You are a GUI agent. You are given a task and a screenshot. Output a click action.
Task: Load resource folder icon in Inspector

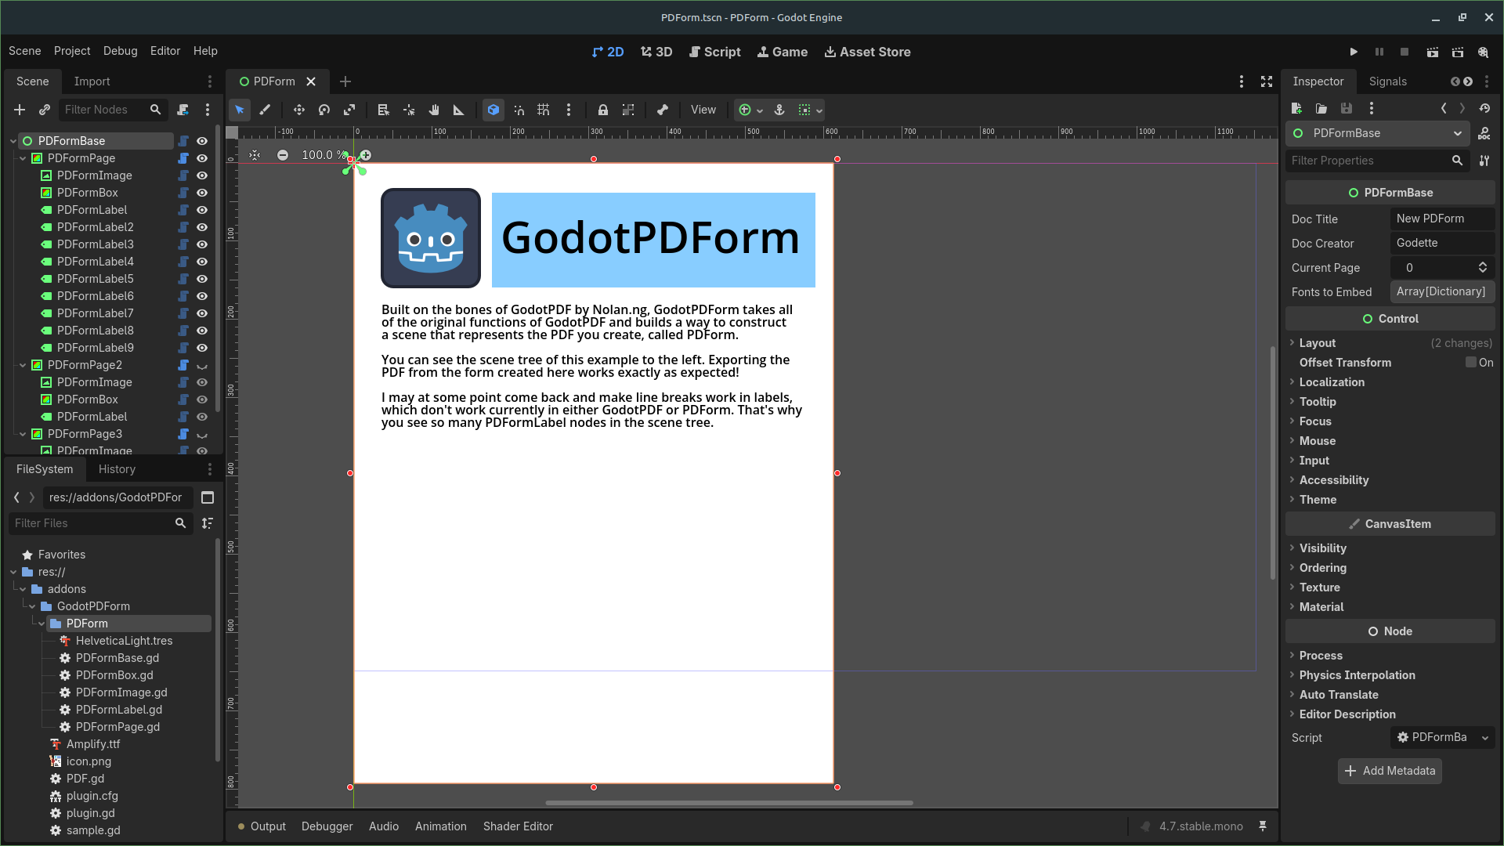coord(1321,108)
